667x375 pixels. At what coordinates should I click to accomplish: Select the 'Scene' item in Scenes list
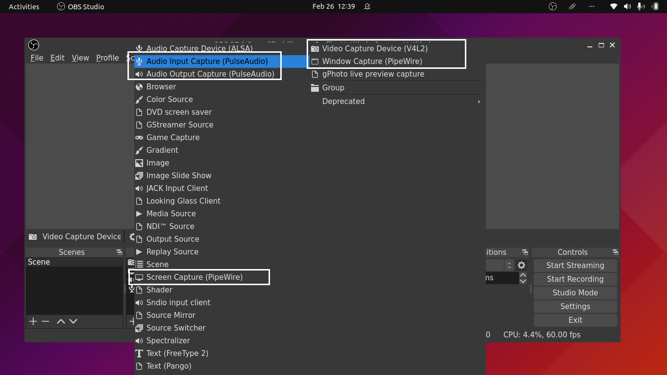tap(74, 262)
